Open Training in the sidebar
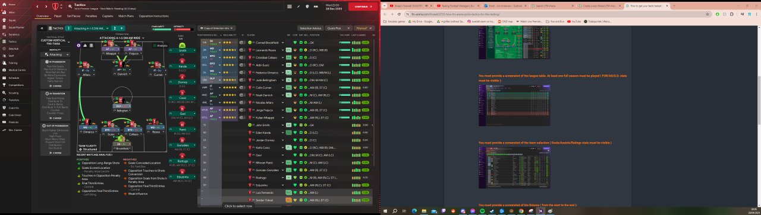 click(13, 63)
